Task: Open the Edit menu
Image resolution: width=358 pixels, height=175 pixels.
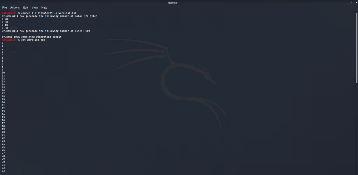Action: pyautogui.click(x=25, y=7)
